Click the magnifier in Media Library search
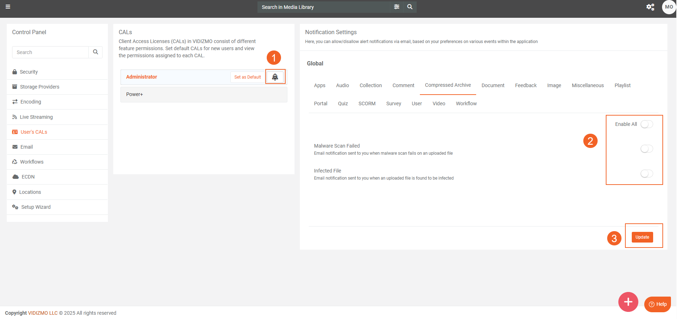 point(410,7)
